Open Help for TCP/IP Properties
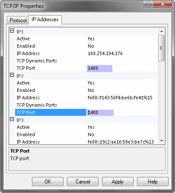175x193 pixels. click(x=153, y=182)
